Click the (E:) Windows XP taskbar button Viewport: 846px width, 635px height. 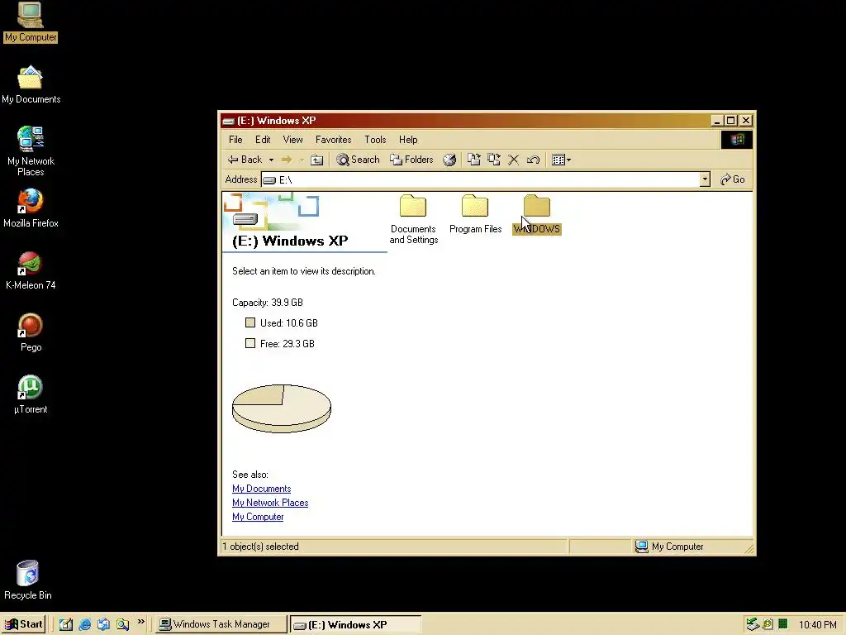click(x=356, y=625)
